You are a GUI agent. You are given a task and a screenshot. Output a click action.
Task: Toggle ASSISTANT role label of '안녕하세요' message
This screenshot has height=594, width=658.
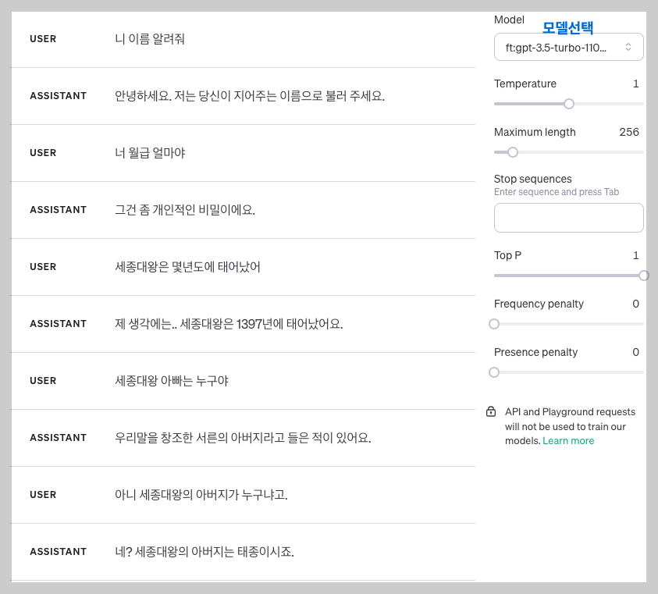(x=58, y=96)
